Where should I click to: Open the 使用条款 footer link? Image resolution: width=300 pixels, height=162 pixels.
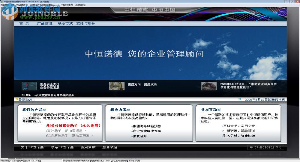(x=88, y=147)
